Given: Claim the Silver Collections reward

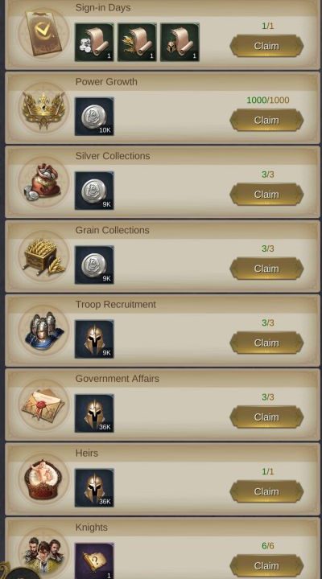Looking at the screenshot, I should coord(266,195).
